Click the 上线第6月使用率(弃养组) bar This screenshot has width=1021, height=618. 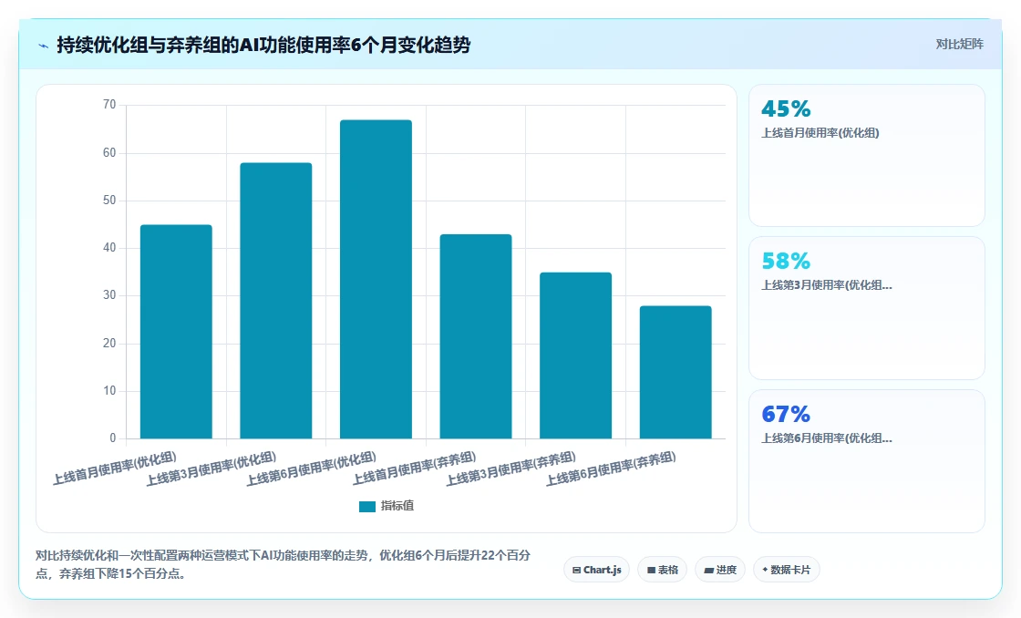676,372
